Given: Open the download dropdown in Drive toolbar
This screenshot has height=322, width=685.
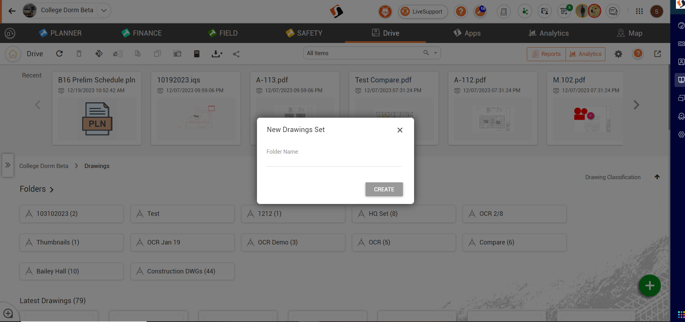Looking at the screenshot, I should (x=217, y=54).
